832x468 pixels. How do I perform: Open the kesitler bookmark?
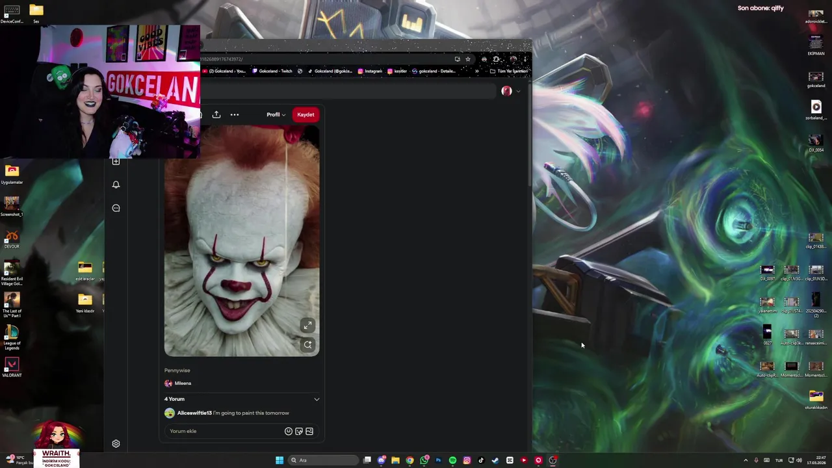coord(398,71)
